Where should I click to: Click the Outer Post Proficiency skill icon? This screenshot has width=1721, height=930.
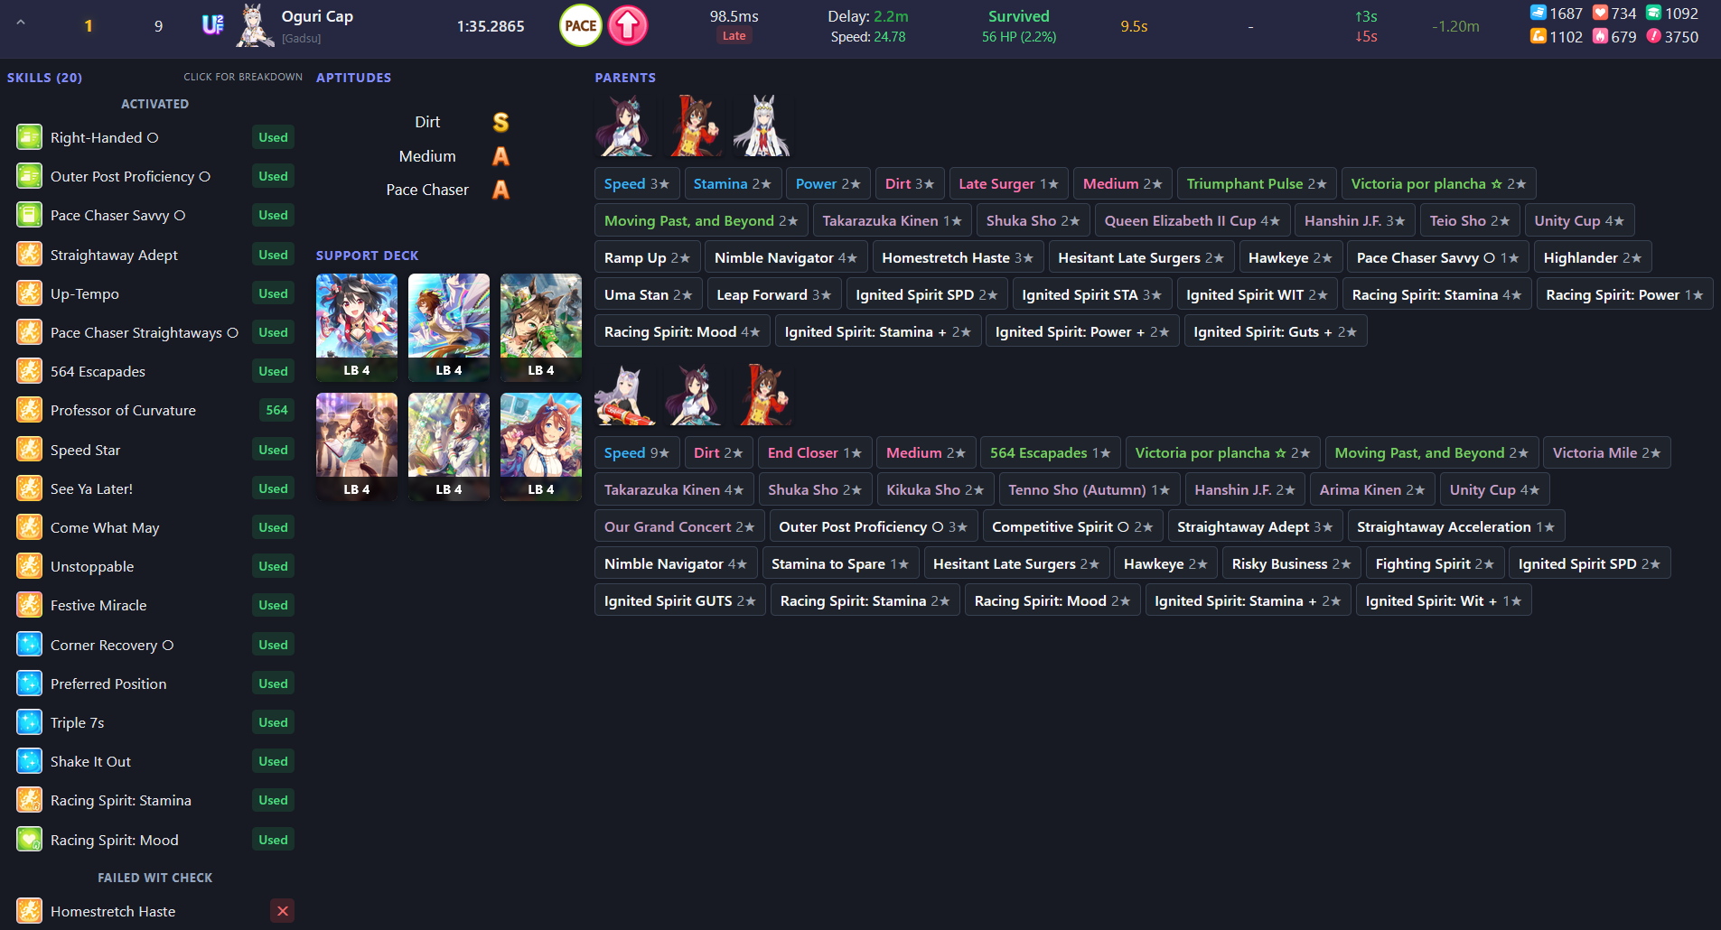click(29, 176)
